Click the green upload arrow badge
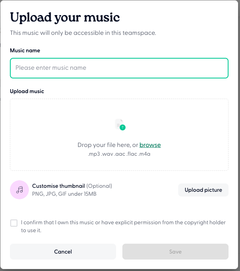Image resolution: width=240 pixels, height=271 pixels. click(x=123, y=128)
